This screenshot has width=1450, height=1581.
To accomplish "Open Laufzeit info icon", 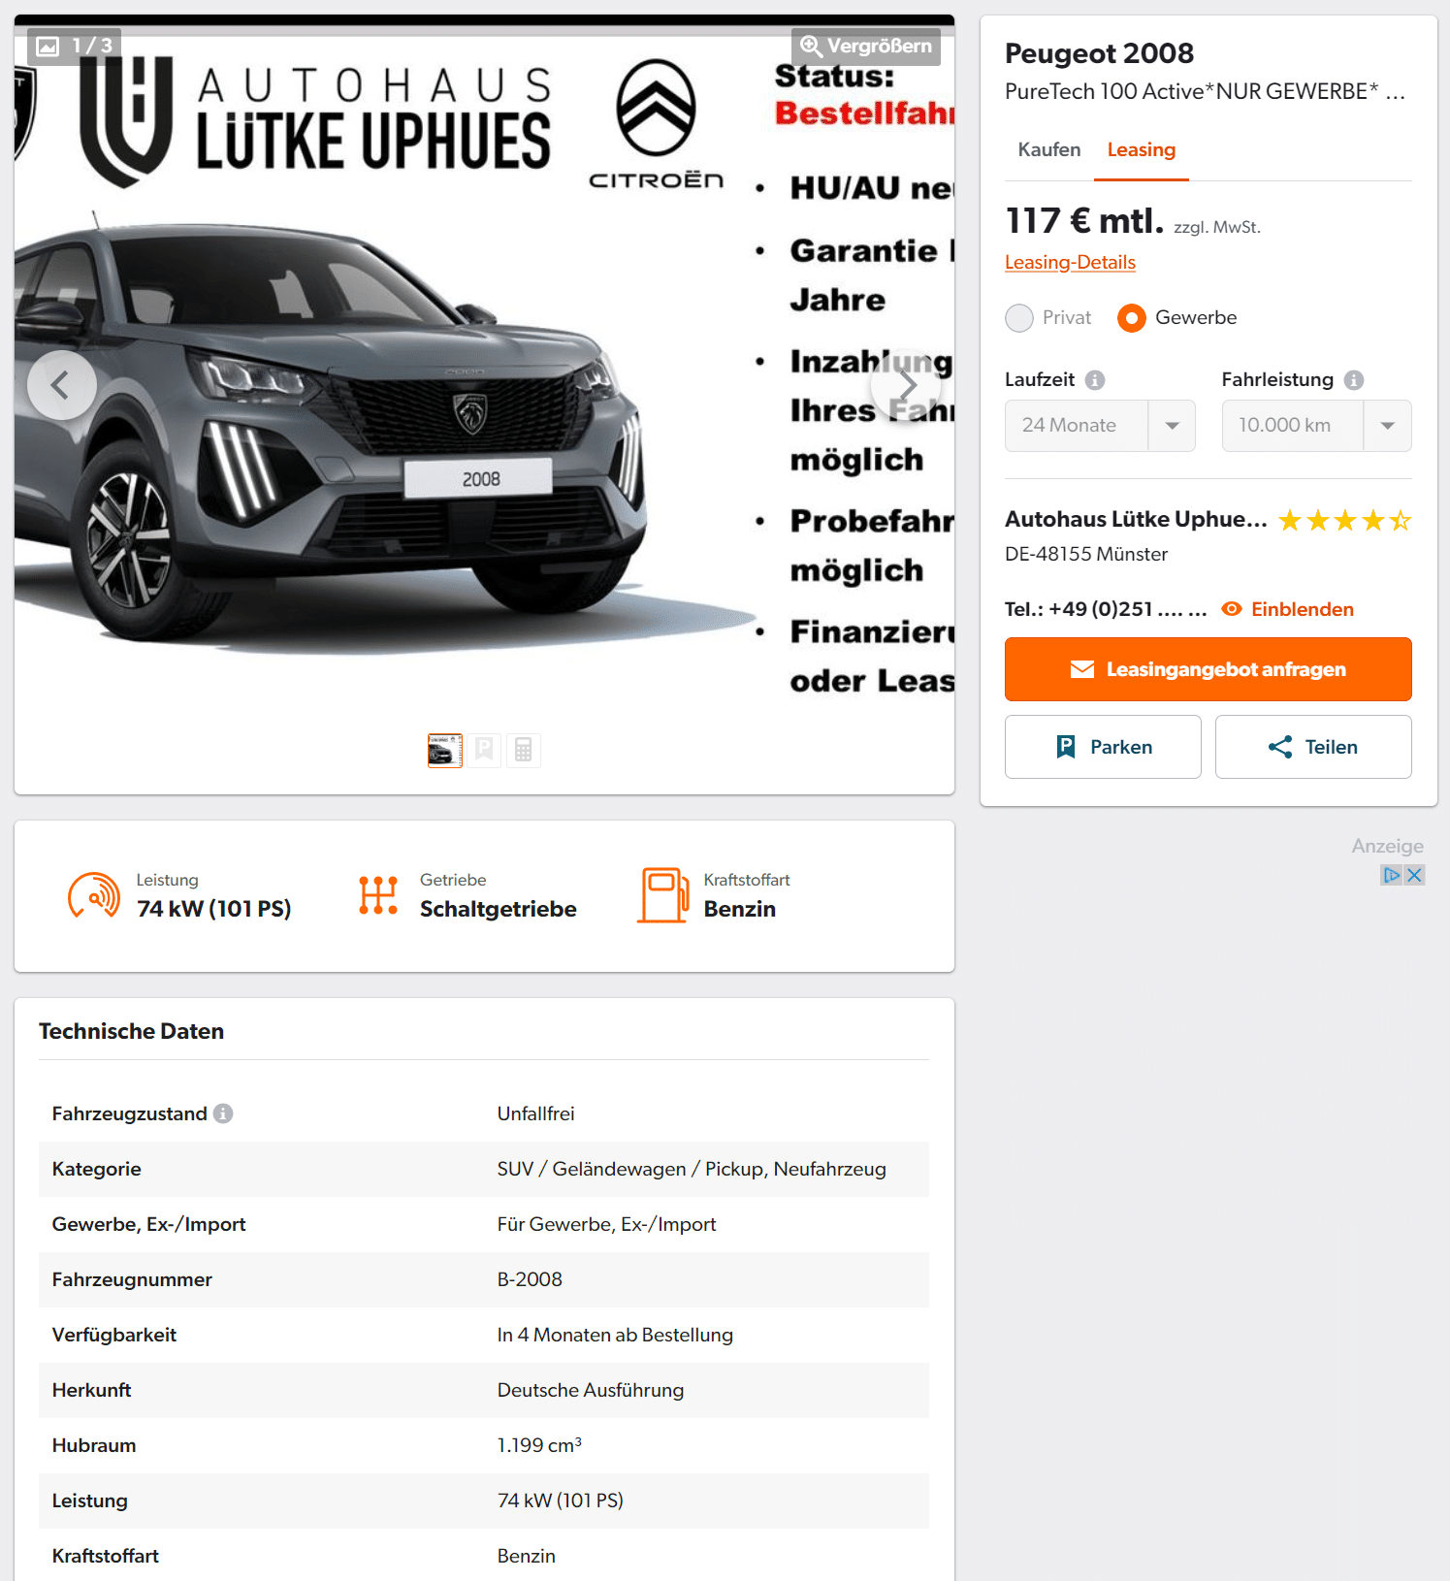I will pyautogui.click(x=1095, y=380).
